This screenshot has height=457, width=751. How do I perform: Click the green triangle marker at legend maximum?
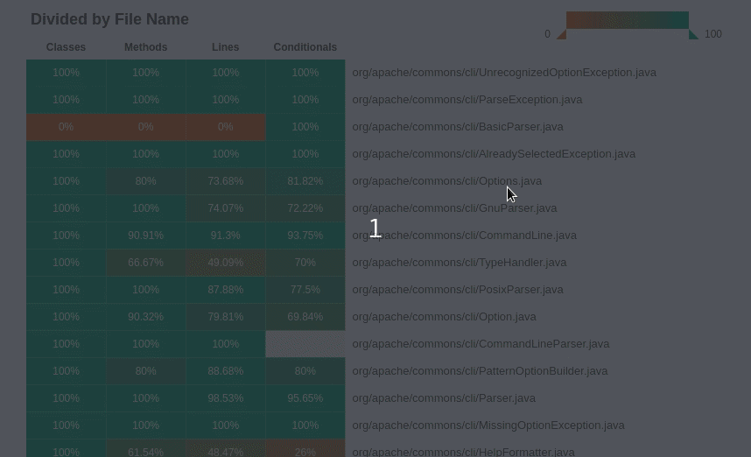[x=693, y=35]
